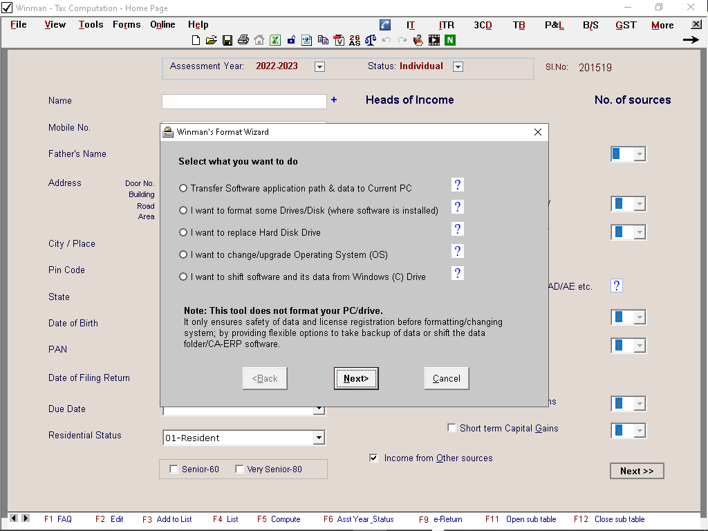Image resolution: width=708 pixels, height=531 pixels.
Task: Expand the Residential Status combo box
Action: pos(318,438)
